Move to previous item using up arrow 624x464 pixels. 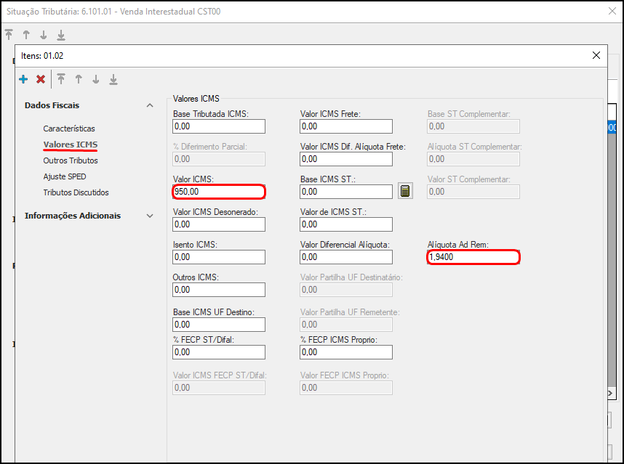pos(79,79)
